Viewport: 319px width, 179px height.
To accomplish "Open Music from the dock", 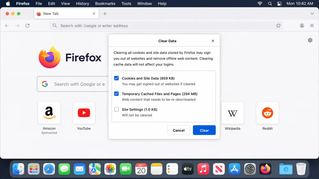I will pyautogui.click(x=203, y=169).
